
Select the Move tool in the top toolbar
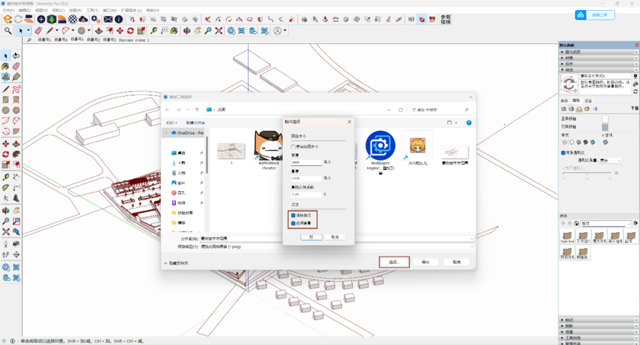click(x=120, y=30)
